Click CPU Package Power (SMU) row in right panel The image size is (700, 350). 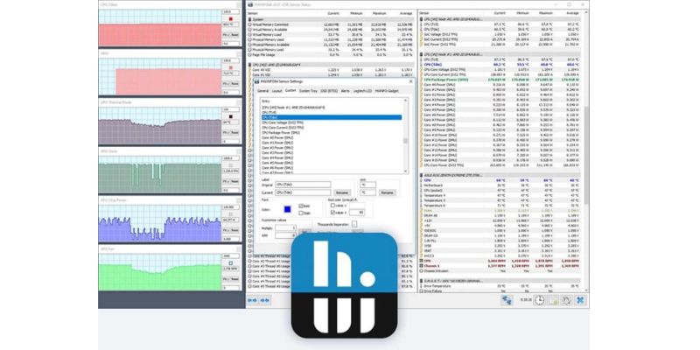[x=500, y=80]
